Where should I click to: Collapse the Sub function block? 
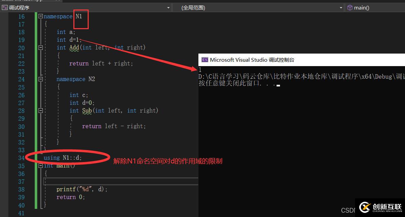[x=40, y=111]
